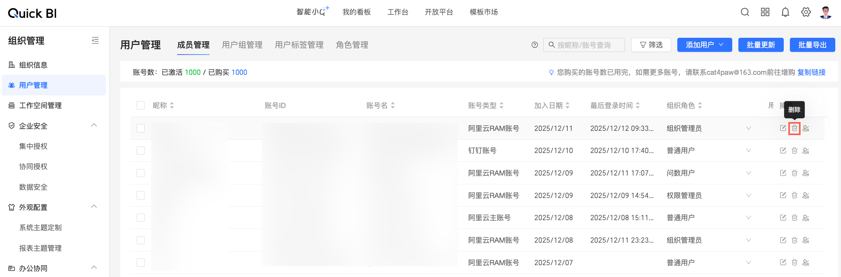Viewport: 841px width, 277px height.
Task: Check the 权限管理员 row checkbox
Action: point(141,195)
